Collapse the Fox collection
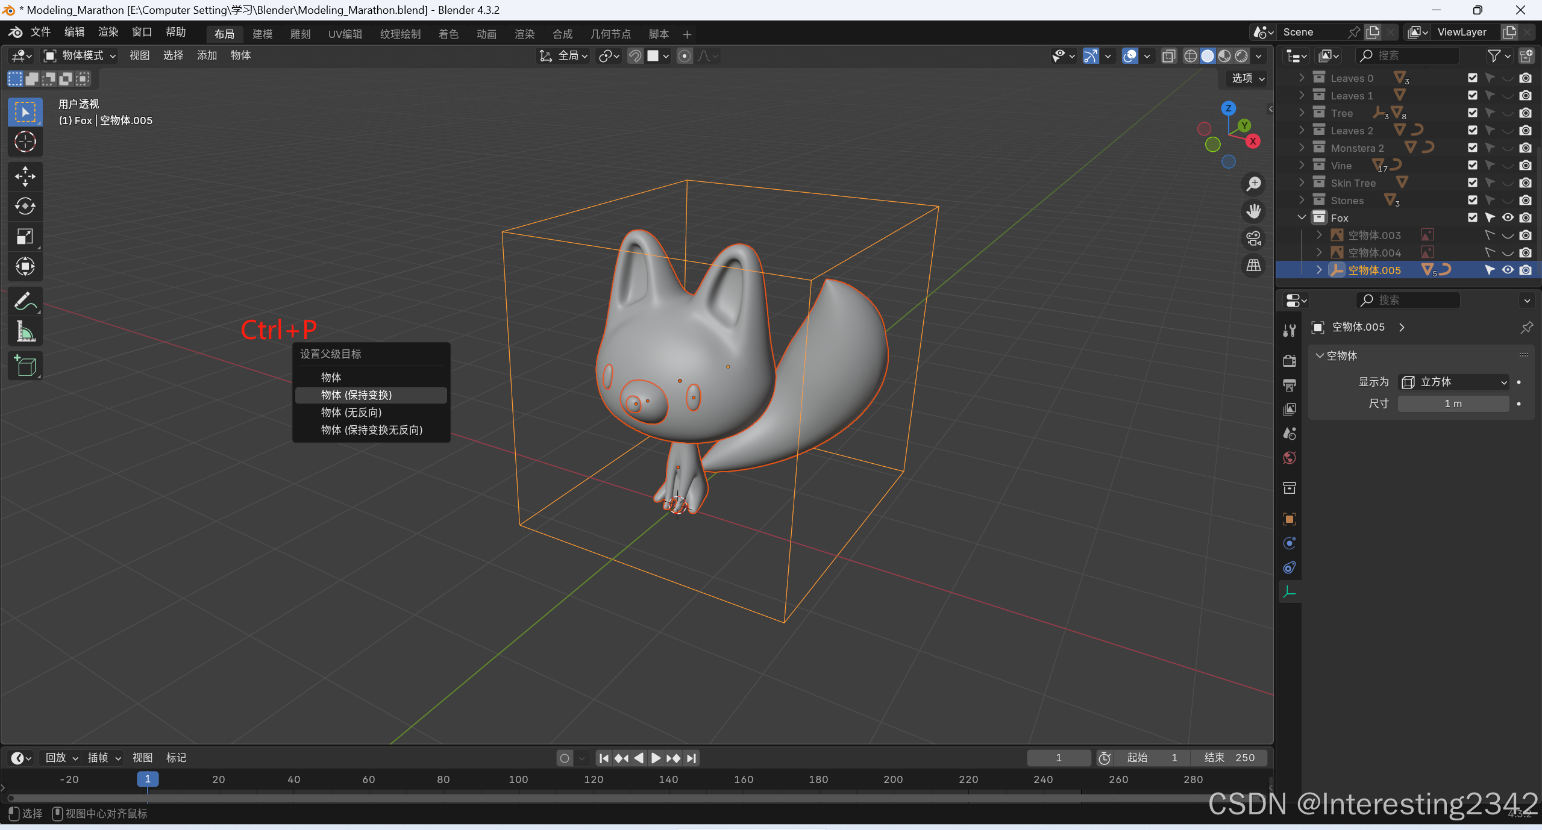The width and height of the screenshot is (1542, 830). coord(1302,217)
